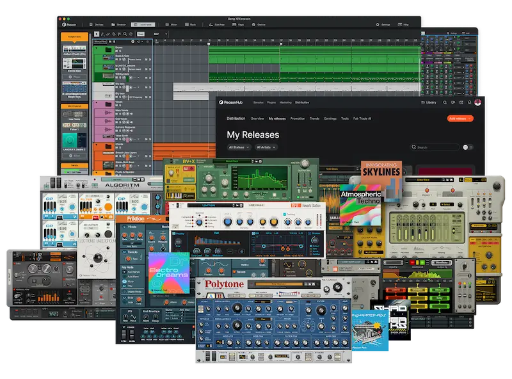Open ReasonHub search magnifier icon
This screenshot has width=512, height=379.
tap(445, 102)
